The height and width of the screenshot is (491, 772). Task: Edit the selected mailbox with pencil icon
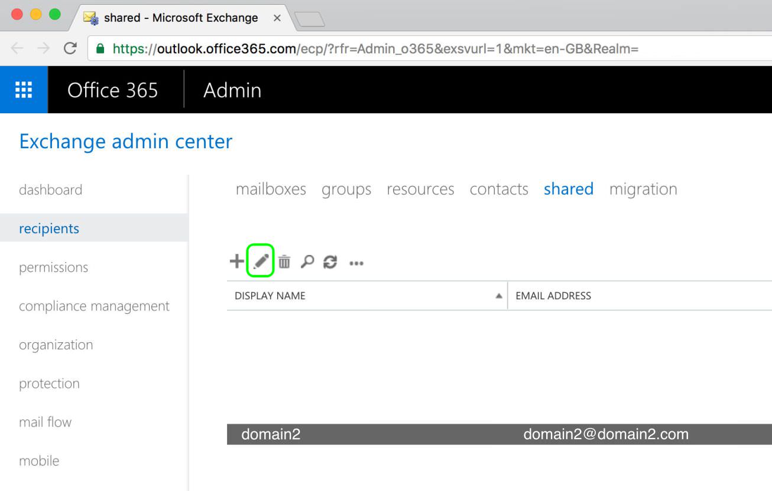pos(261,261)
